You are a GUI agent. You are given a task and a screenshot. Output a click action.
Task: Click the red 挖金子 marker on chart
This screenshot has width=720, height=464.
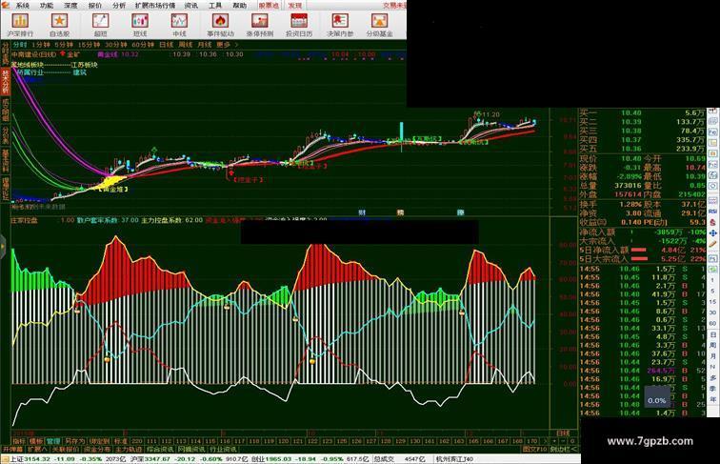249,180
